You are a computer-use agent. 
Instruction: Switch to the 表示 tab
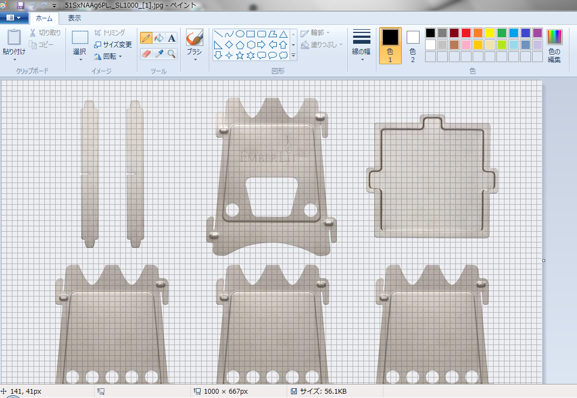tap(75, 18)
